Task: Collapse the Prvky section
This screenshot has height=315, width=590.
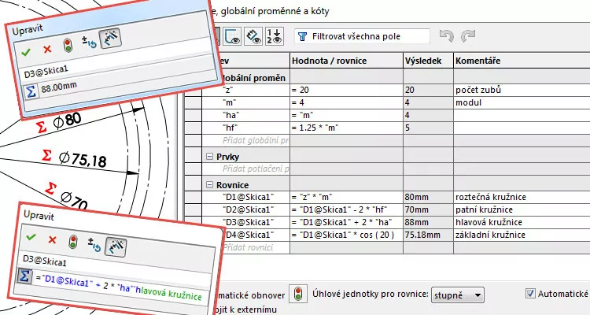Action: (x=210, y=157)
